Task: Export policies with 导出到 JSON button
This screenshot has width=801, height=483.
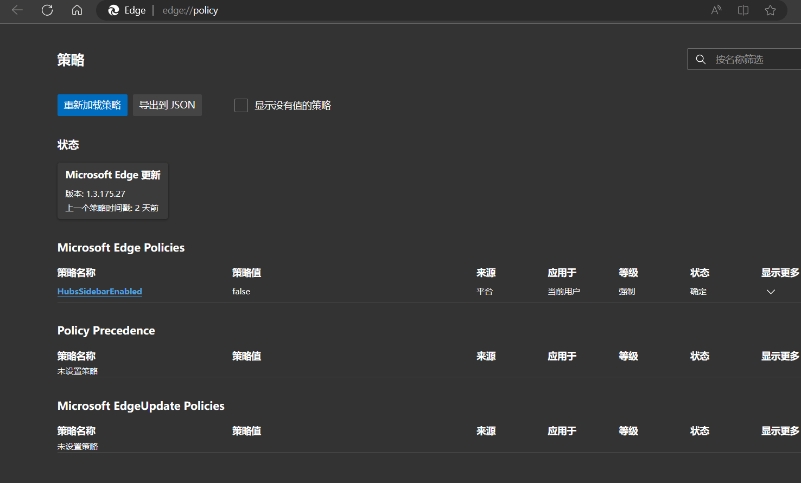Action: point(167,105)
